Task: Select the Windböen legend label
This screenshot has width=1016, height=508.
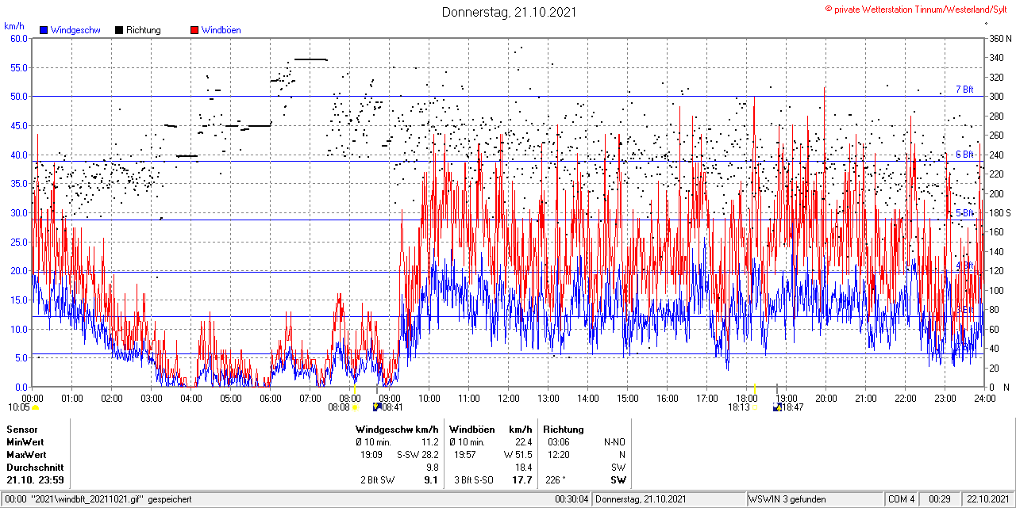Action: coord(221,30)
